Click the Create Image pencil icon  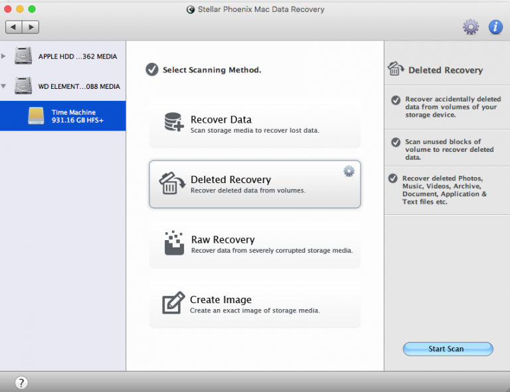tap(173, 302)
